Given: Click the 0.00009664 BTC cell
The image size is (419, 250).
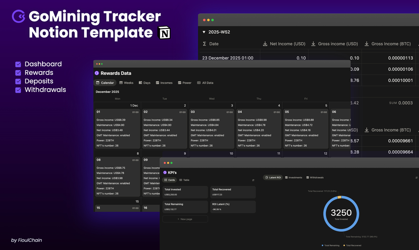Looking at the screenshot, I should [x=400, y=152].
